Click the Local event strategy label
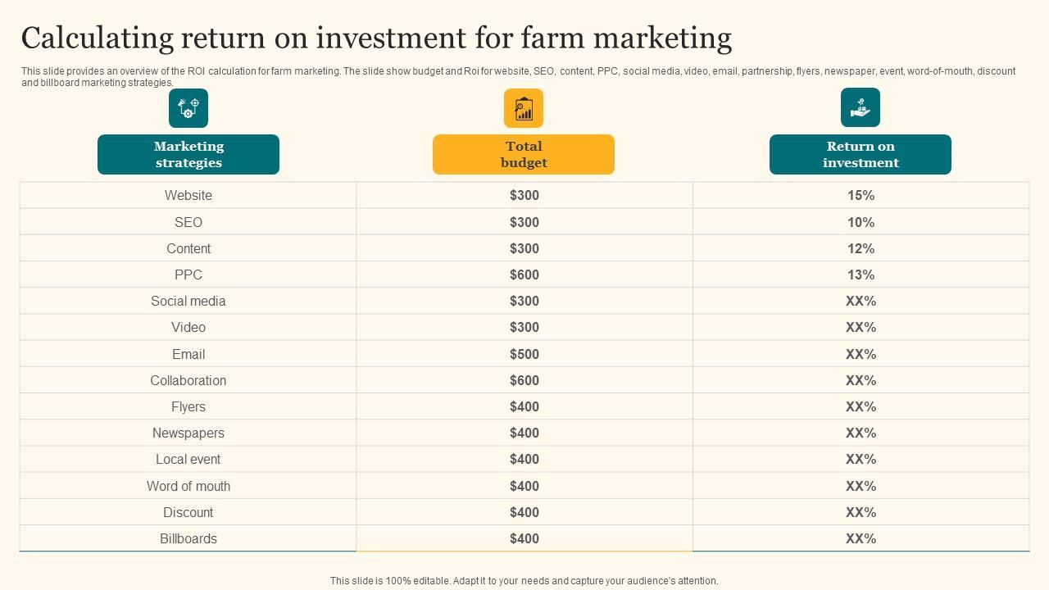Viewport: 1049px width, 590px height. click(x=188, y=459)
